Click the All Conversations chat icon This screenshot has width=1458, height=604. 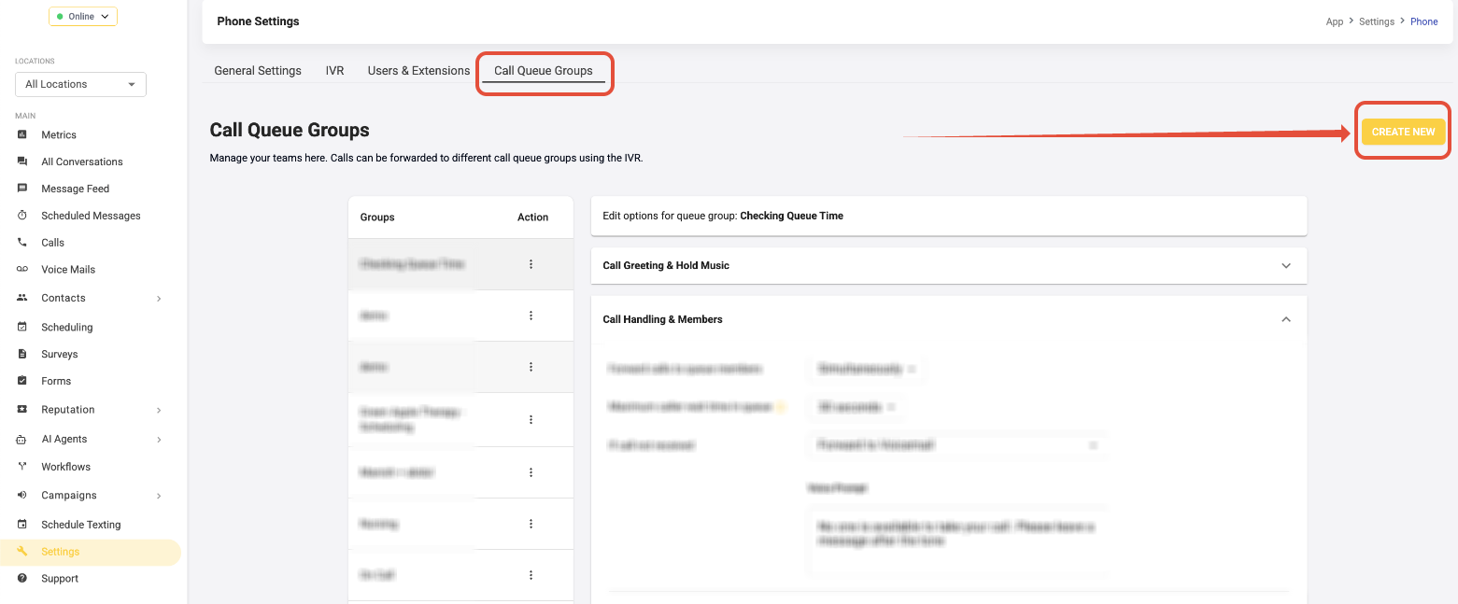point(22,162)
